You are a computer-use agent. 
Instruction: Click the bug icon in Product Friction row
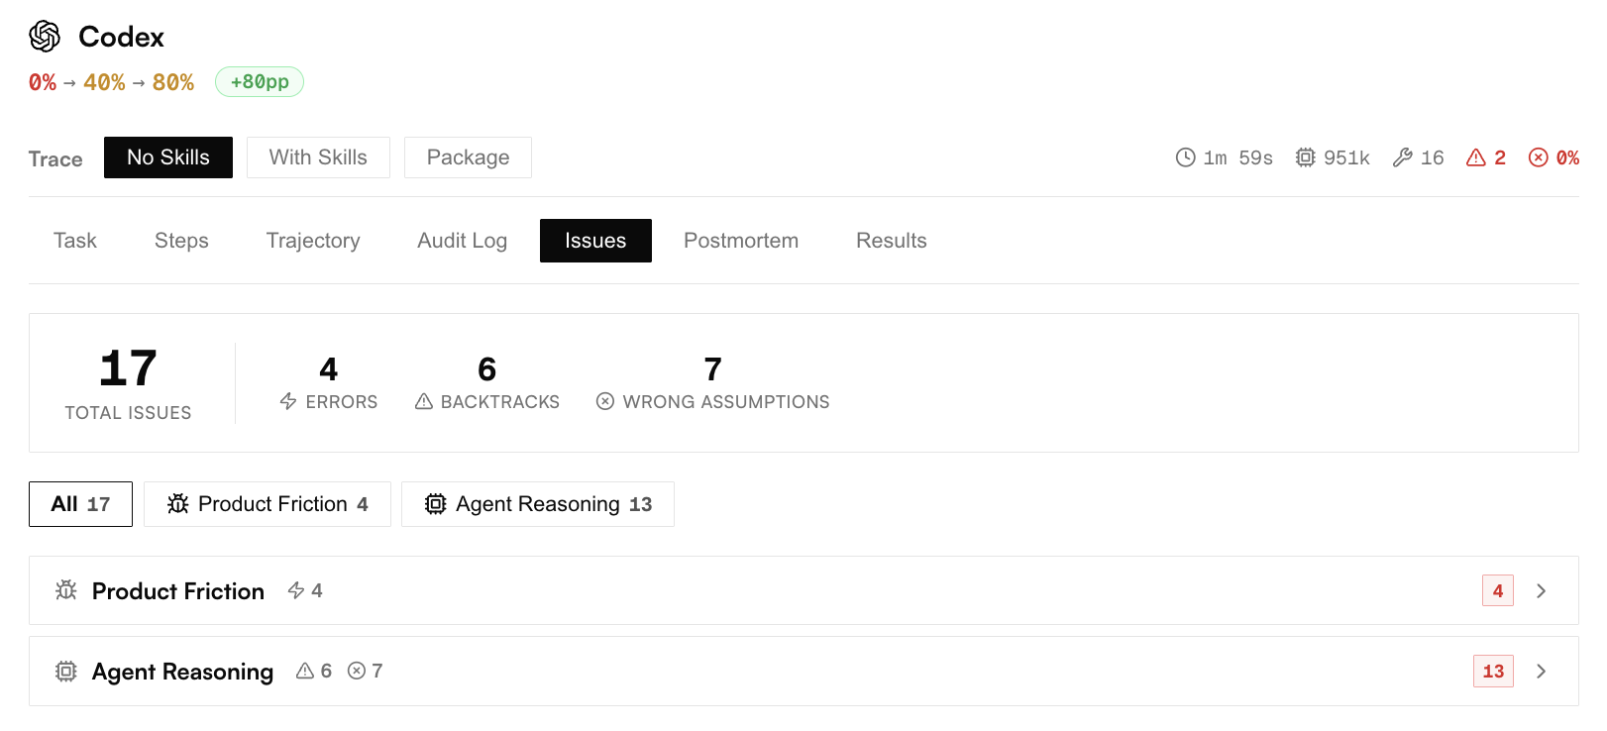click(x=66, y=590)
